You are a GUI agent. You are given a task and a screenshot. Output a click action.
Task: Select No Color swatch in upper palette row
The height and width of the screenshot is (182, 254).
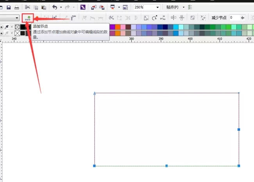(x=17, y=27)
